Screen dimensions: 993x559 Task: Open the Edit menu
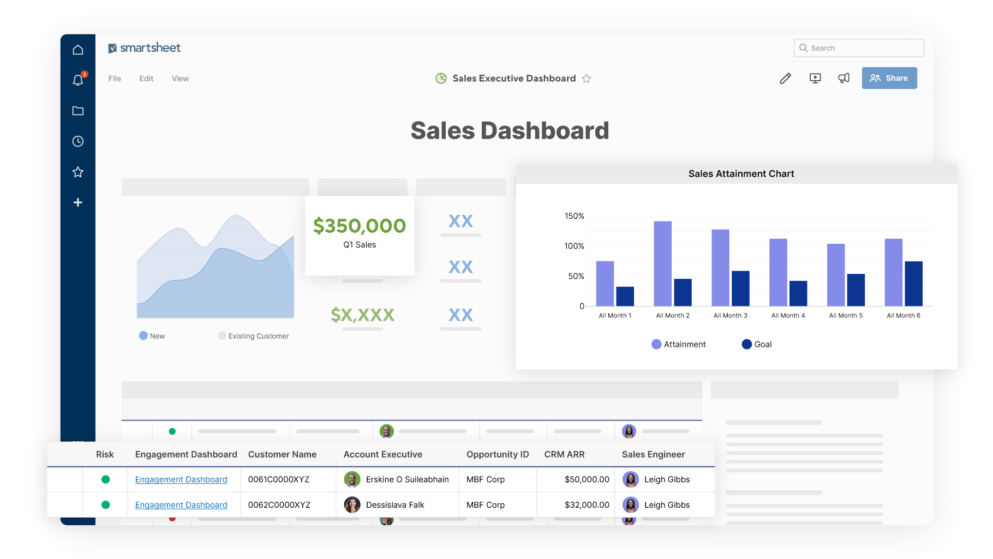[x=146, y=79]
